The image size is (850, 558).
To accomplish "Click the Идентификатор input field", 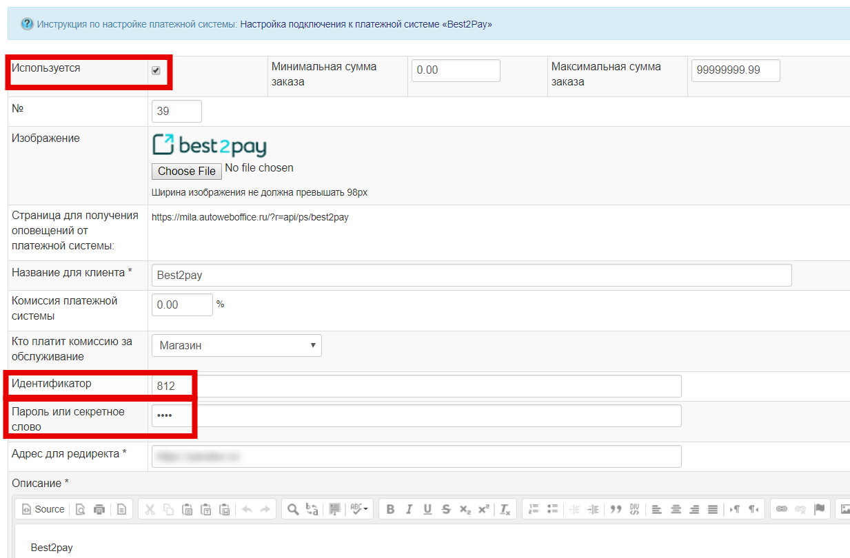I will point(416,386).
